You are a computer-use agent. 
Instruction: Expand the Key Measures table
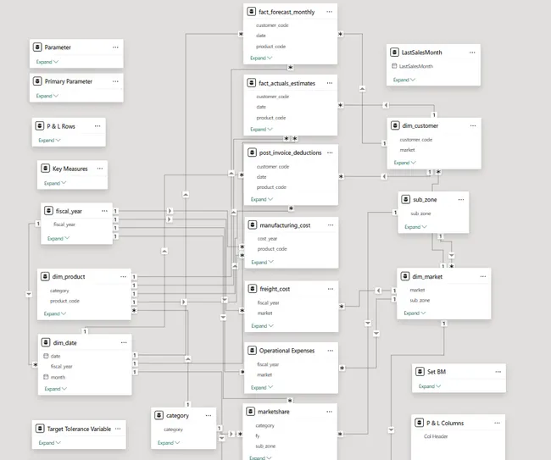pos(55,183)
